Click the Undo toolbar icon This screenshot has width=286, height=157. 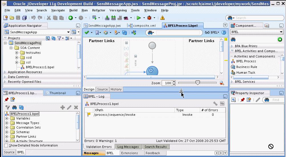pos(33,18)
